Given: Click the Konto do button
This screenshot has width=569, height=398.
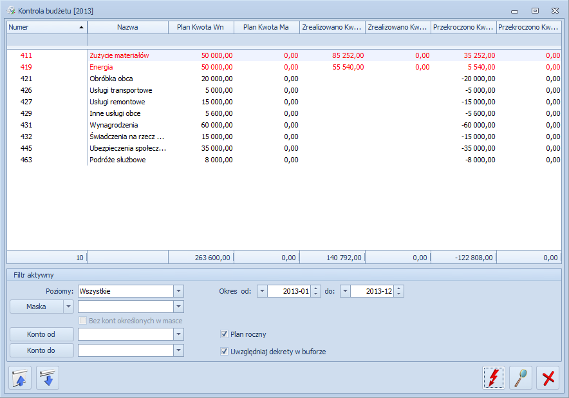Looking at the screenshot, I should coord(41,350).
